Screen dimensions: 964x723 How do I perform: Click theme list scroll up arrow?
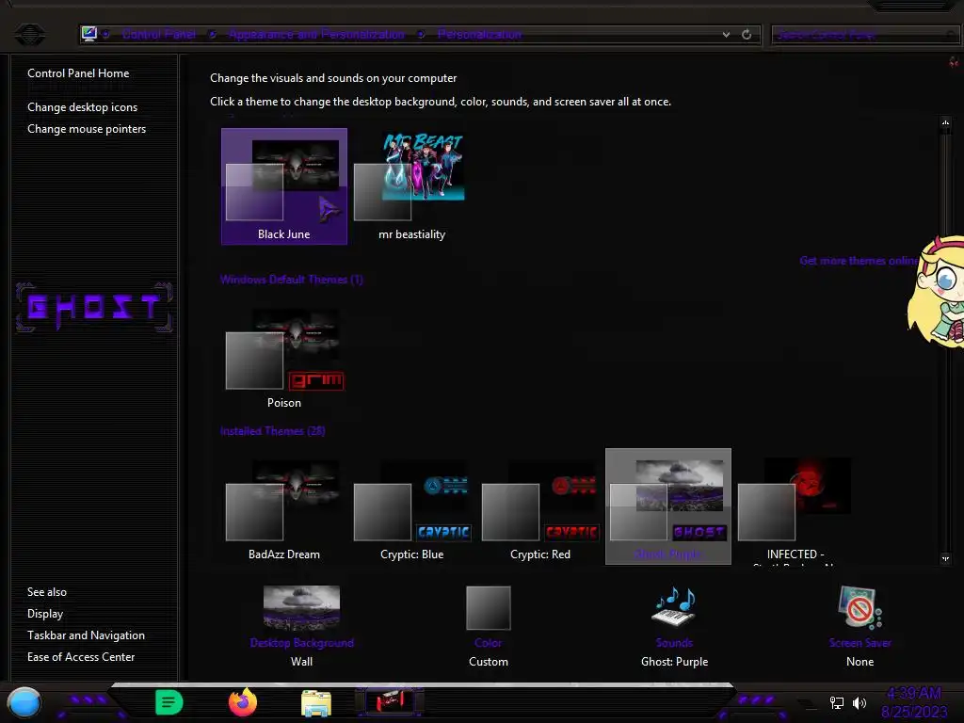click(x=945, y=122)
